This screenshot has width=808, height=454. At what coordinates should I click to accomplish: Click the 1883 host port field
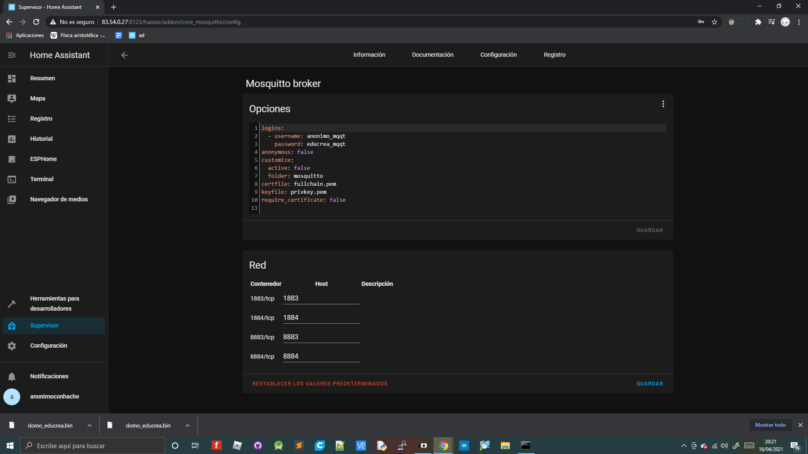pyautogui.click(x=321, y=298)
